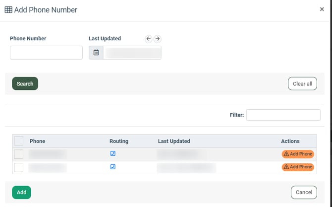Toggle the select-all checkbox in table header

pyautogui.click(x=19, y=141)
